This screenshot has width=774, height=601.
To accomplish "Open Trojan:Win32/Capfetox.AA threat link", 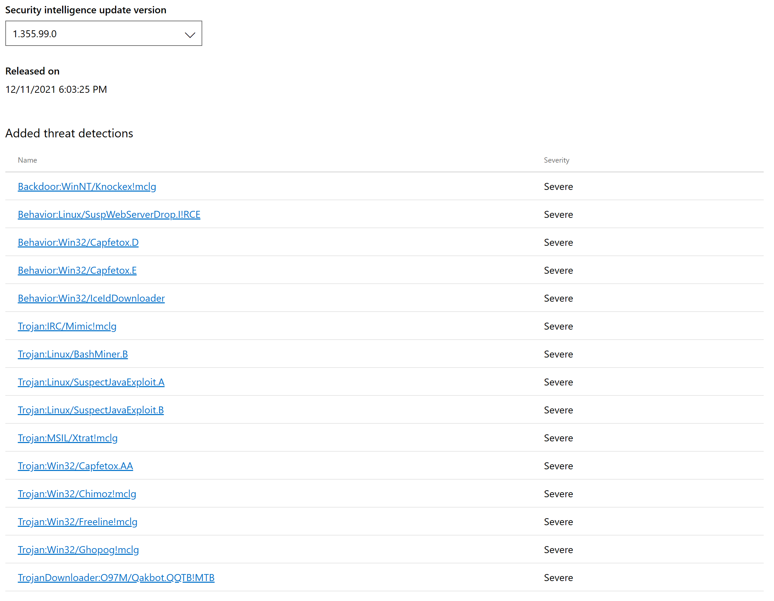I will click(75, 466).
